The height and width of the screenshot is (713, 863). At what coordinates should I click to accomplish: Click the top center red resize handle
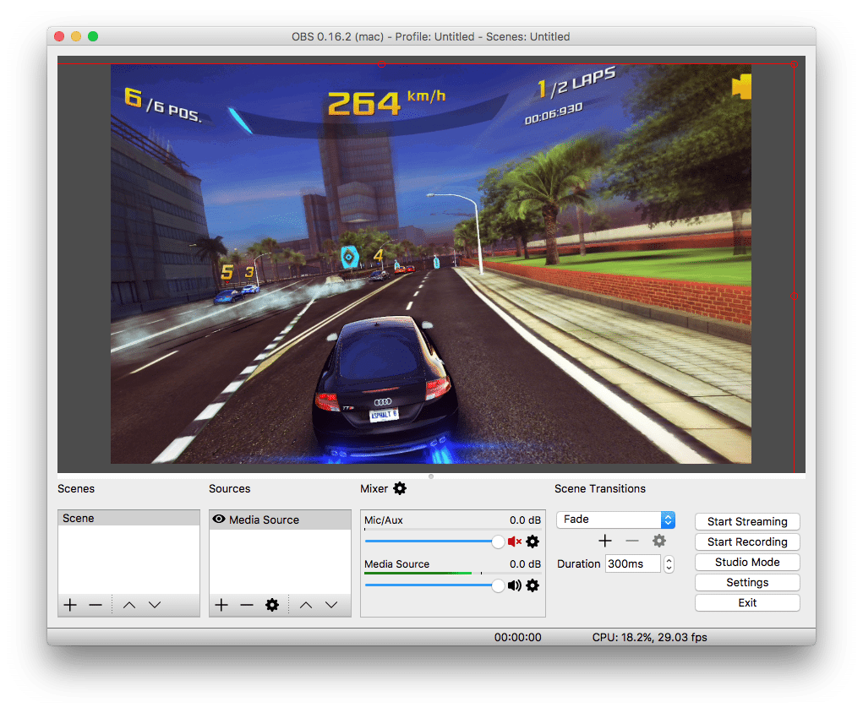coord(381,64)
